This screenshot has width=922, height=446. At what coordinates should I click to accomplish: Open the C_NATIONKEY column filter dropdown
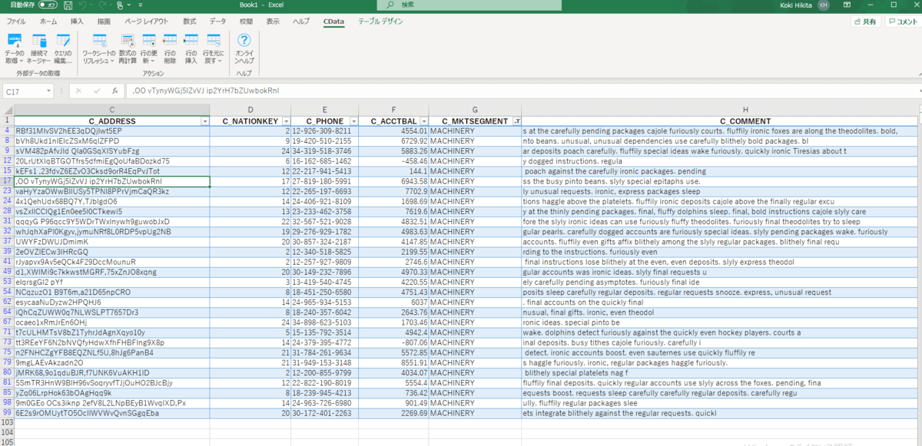[x=286, y=121]
